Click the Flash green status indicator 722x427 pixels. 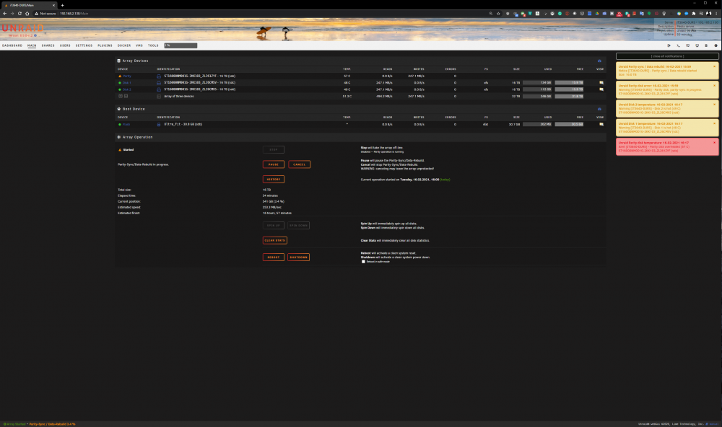(120, 124)
